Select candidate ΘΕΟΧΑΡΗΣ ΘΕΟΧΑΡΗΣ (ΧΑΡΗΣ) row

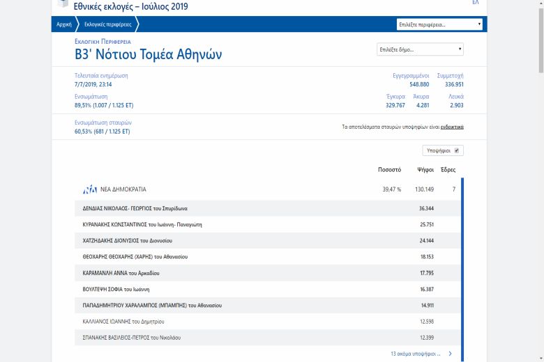point(268,257)
